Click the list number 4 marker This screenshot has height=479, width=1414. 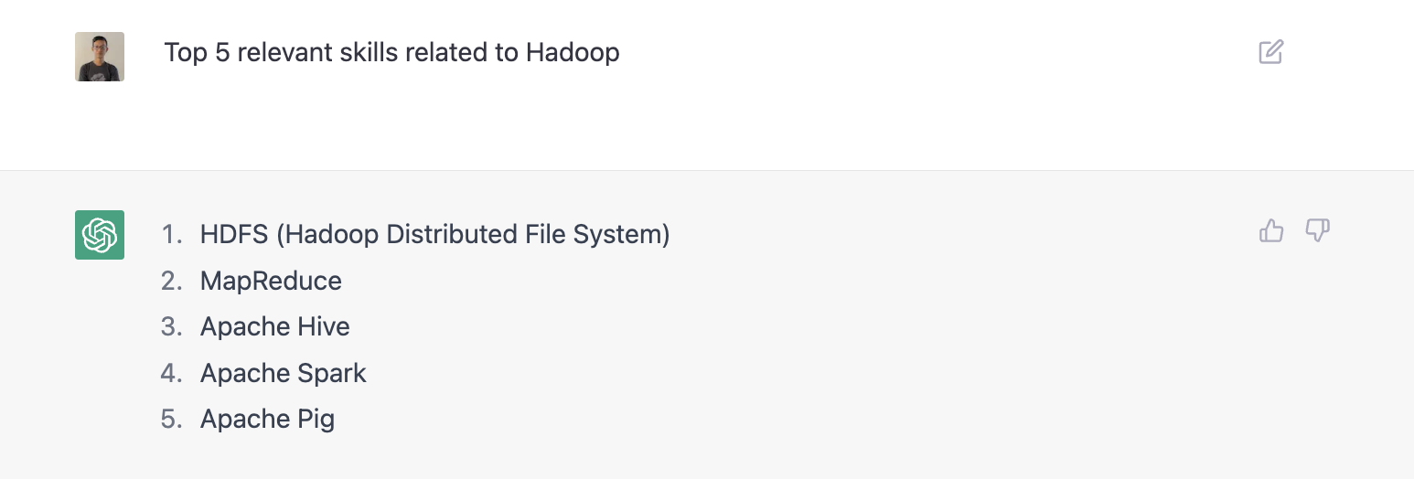point(171,373)
